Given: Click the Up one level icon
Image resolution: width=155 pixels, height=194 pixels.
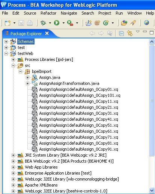Looking at the screenshot, I should (110, 33).
